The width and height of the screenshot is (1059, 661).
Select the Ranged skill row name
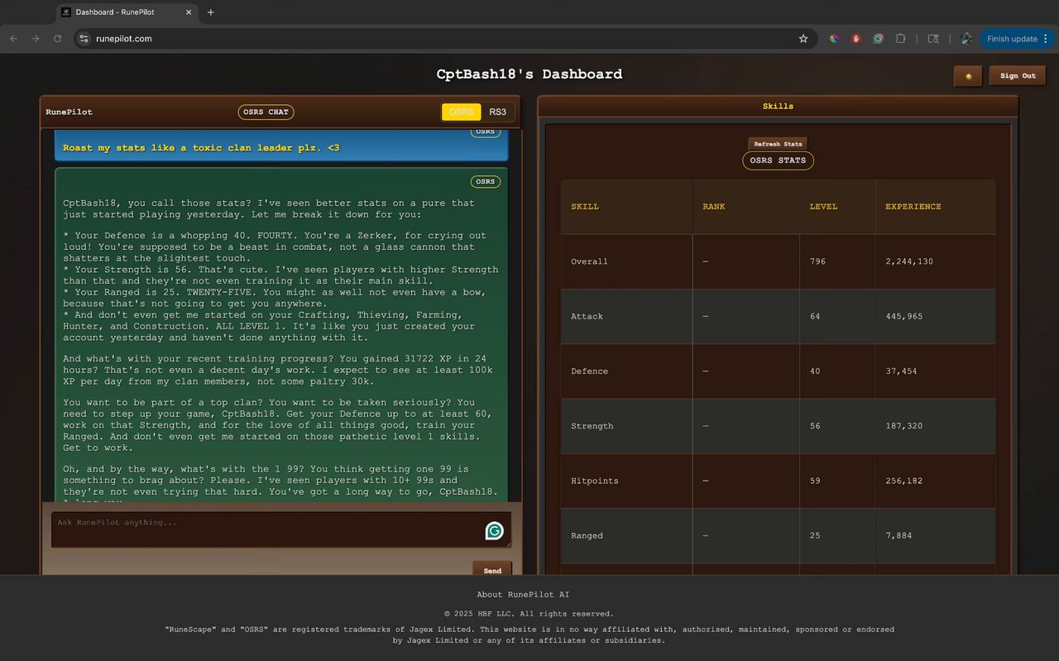coord(587,536)
